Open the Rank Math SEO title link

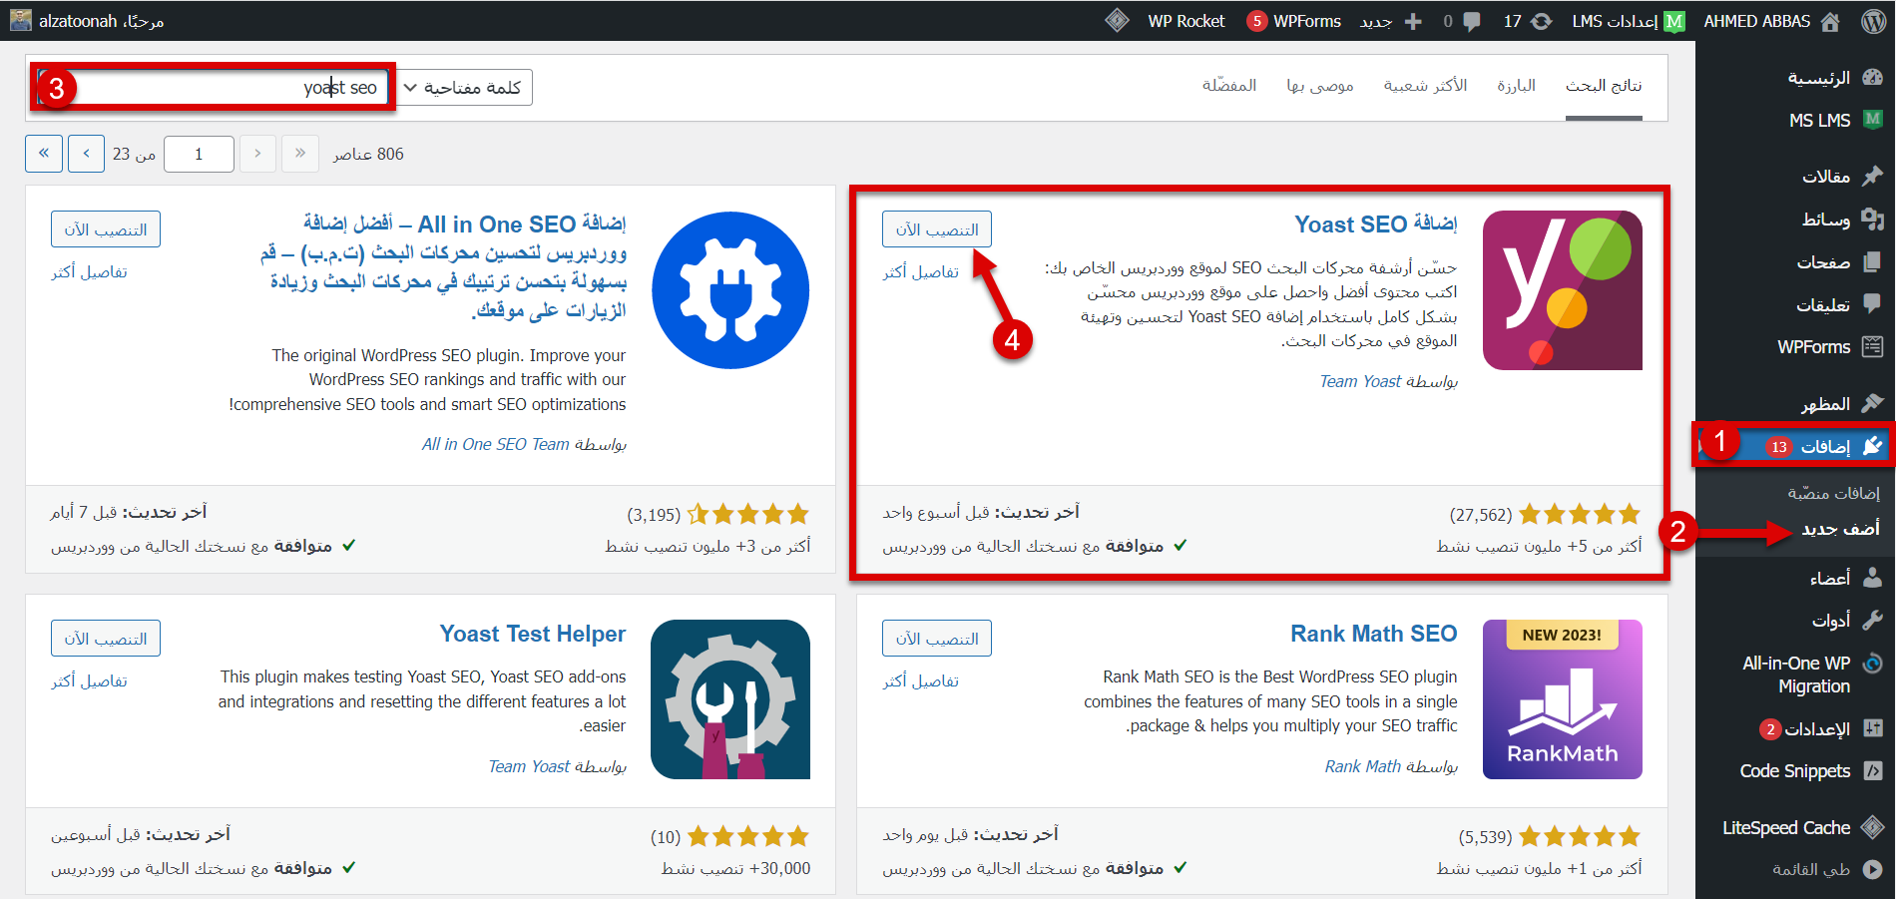pyautogui.click(x=1373, y=634)
